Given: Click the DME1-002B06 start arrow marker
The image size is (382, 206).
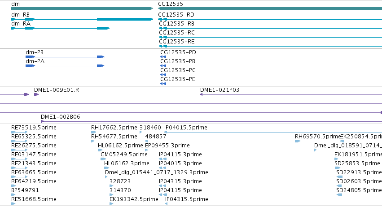Looking at the screenshot, I should coord(42,121).
